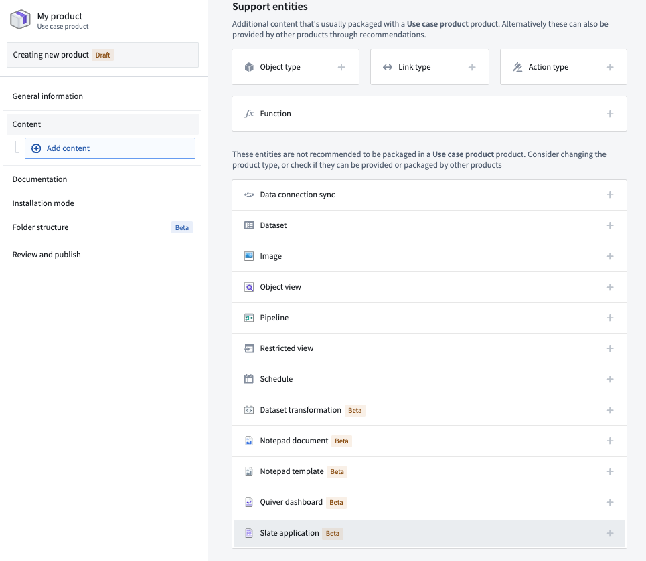
Task: Click the Draft status badge
Action: [102, 55]
